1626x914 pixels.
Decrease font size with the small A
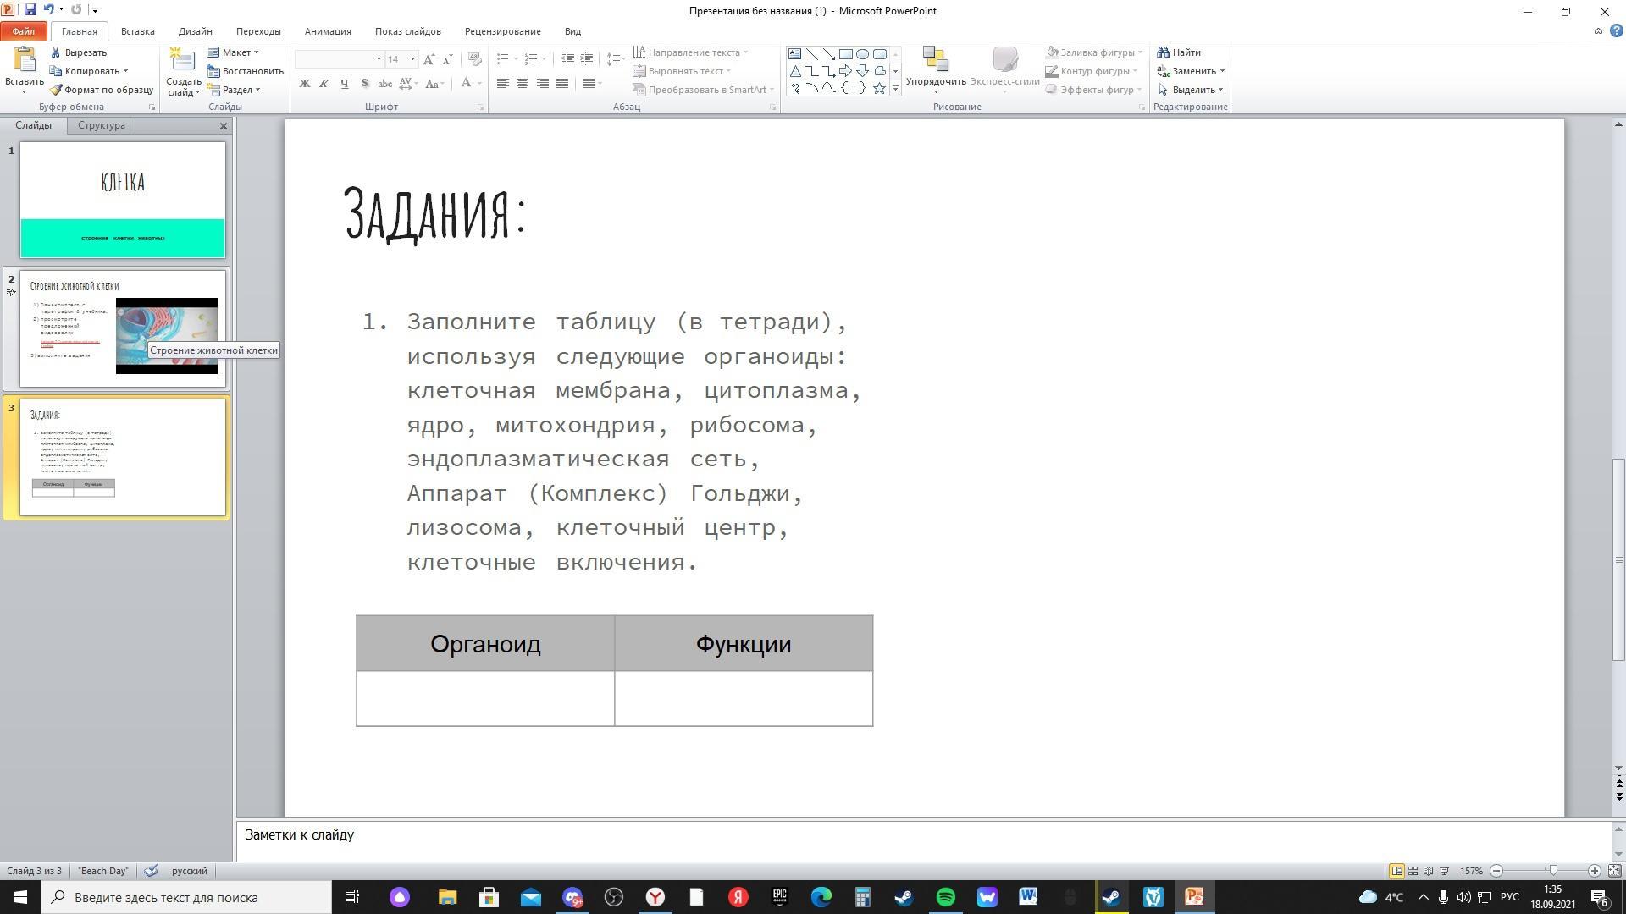447,59
